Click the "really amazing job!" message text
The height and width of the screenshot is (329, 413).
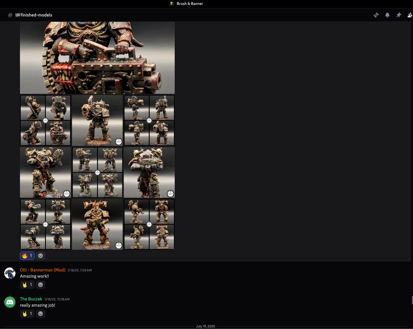(37, 305)
